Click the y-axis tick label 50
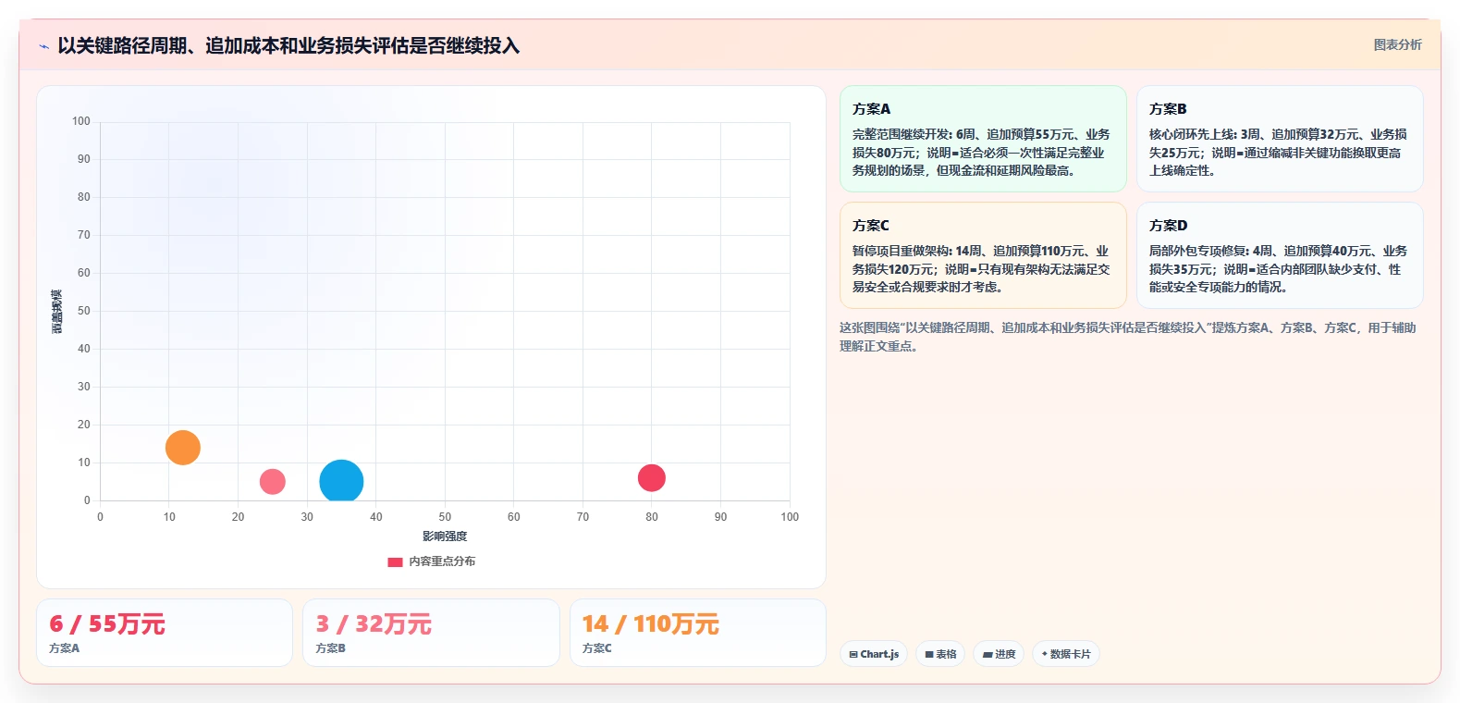Screen dimensions: 1460x703 (84, 311)
